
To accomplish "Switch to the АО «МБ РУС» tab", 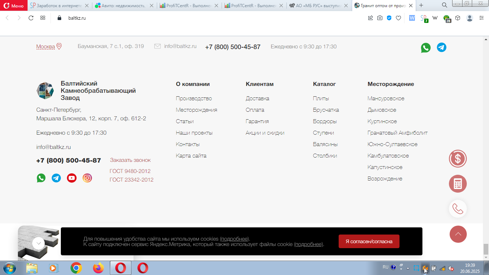I will pos(319,5).
